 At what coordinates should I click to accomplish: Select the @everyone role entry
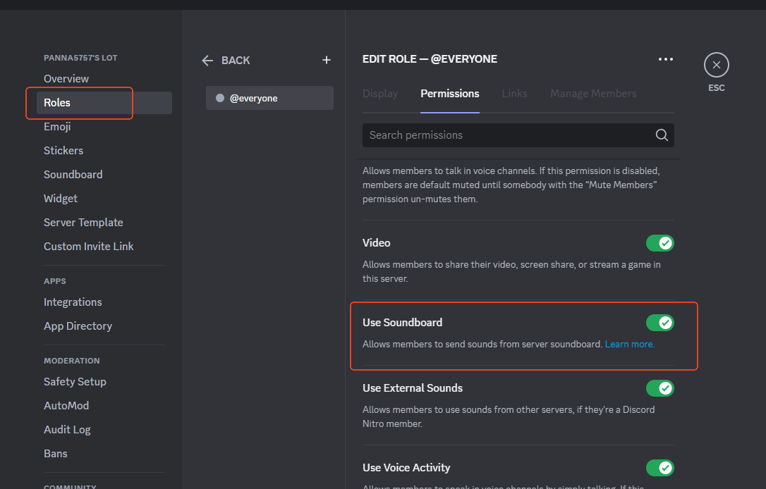click(269, 97)
